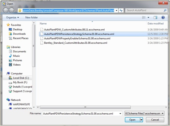The image size is (170, 126).
Task: Expand the view options dropdown arrow
Action: pos(148,18)
